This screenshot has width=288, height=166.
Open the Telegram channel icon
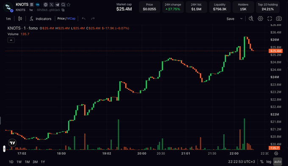click(x=57, y=5)
